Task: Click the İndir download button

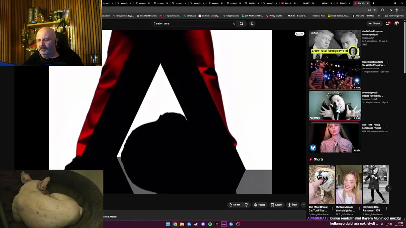Action: pos(292,205)
